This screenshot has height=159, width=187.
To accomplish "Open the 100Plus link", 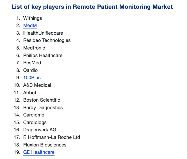I will (x=32, y=78).
